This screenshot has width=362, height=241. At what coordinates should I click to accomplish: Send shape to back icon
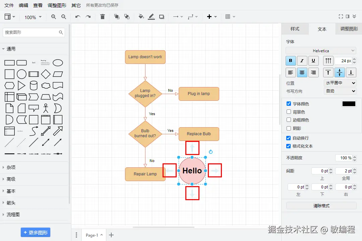click(x=127, y=17)
